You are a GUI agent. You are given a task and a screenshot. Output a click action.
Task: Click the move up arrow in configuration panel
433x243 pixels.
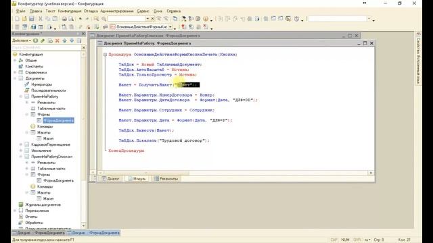click(65, 40)
